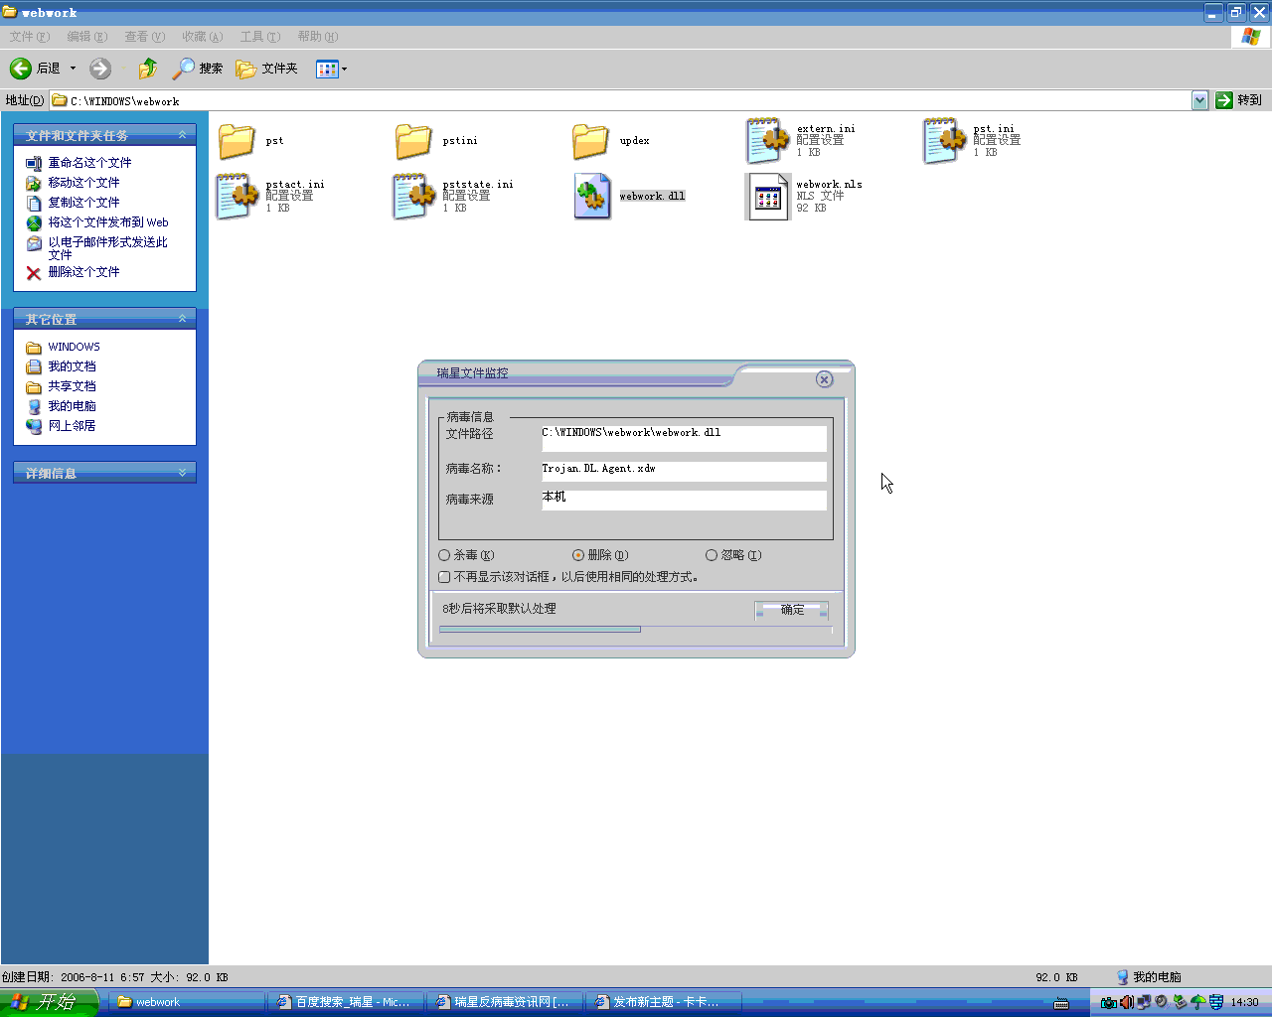Click the blue shield firewall tray icon
Viewport: 1272px width, 1017px height.
1215,1002
